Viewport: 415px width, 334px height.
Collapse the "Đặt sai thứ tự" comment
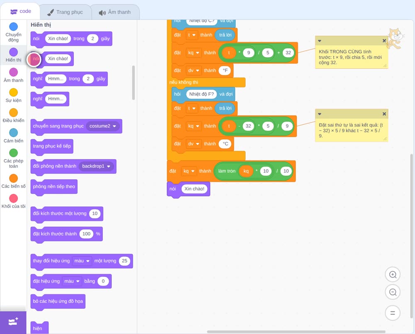[x=320, y=114]
